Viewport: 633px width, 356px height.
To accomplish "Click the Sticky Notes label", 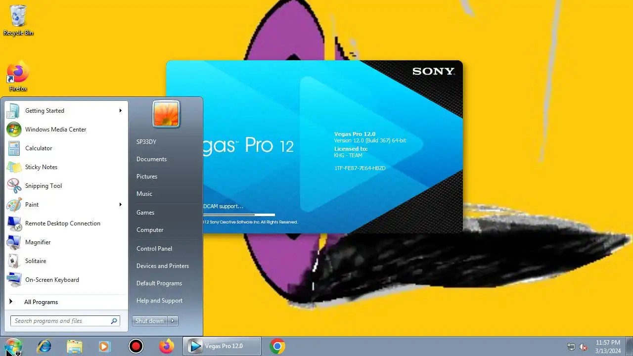I will coord(41,167).
